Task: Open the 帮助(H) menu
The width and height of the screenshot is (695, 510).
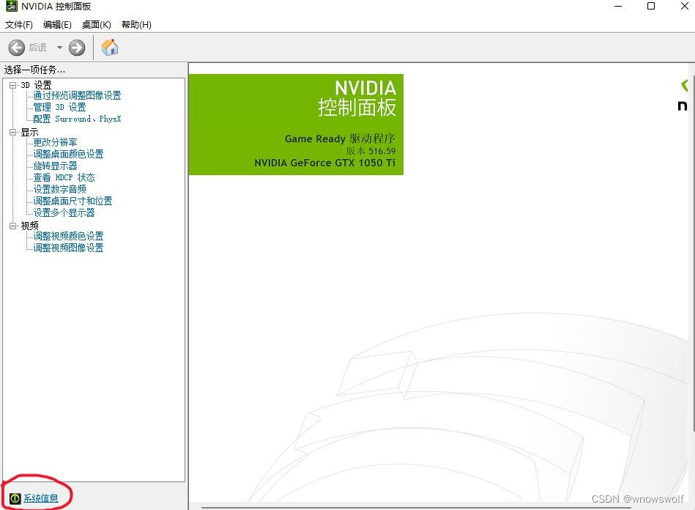Action: 136,25
